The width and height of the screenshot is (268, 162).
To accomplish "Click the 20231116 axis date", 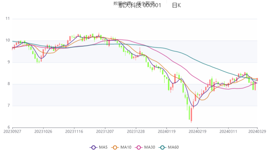I will [74, 131].
